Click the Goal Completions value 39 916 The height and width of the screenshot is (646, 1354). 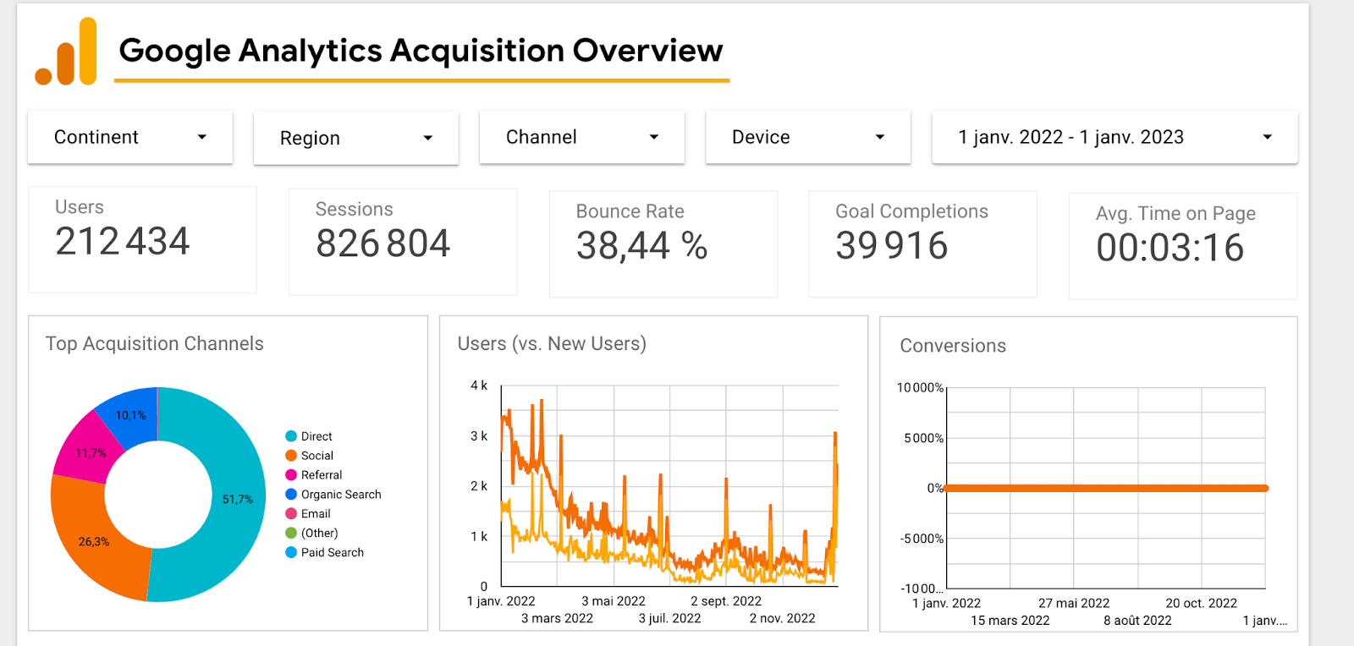[x=892, y=245]
